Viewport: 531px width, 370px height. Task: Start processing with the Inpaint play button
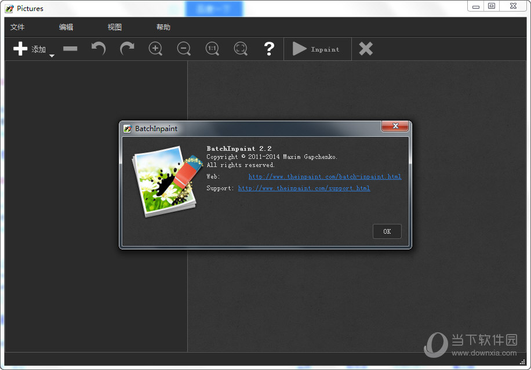[317, 49]
